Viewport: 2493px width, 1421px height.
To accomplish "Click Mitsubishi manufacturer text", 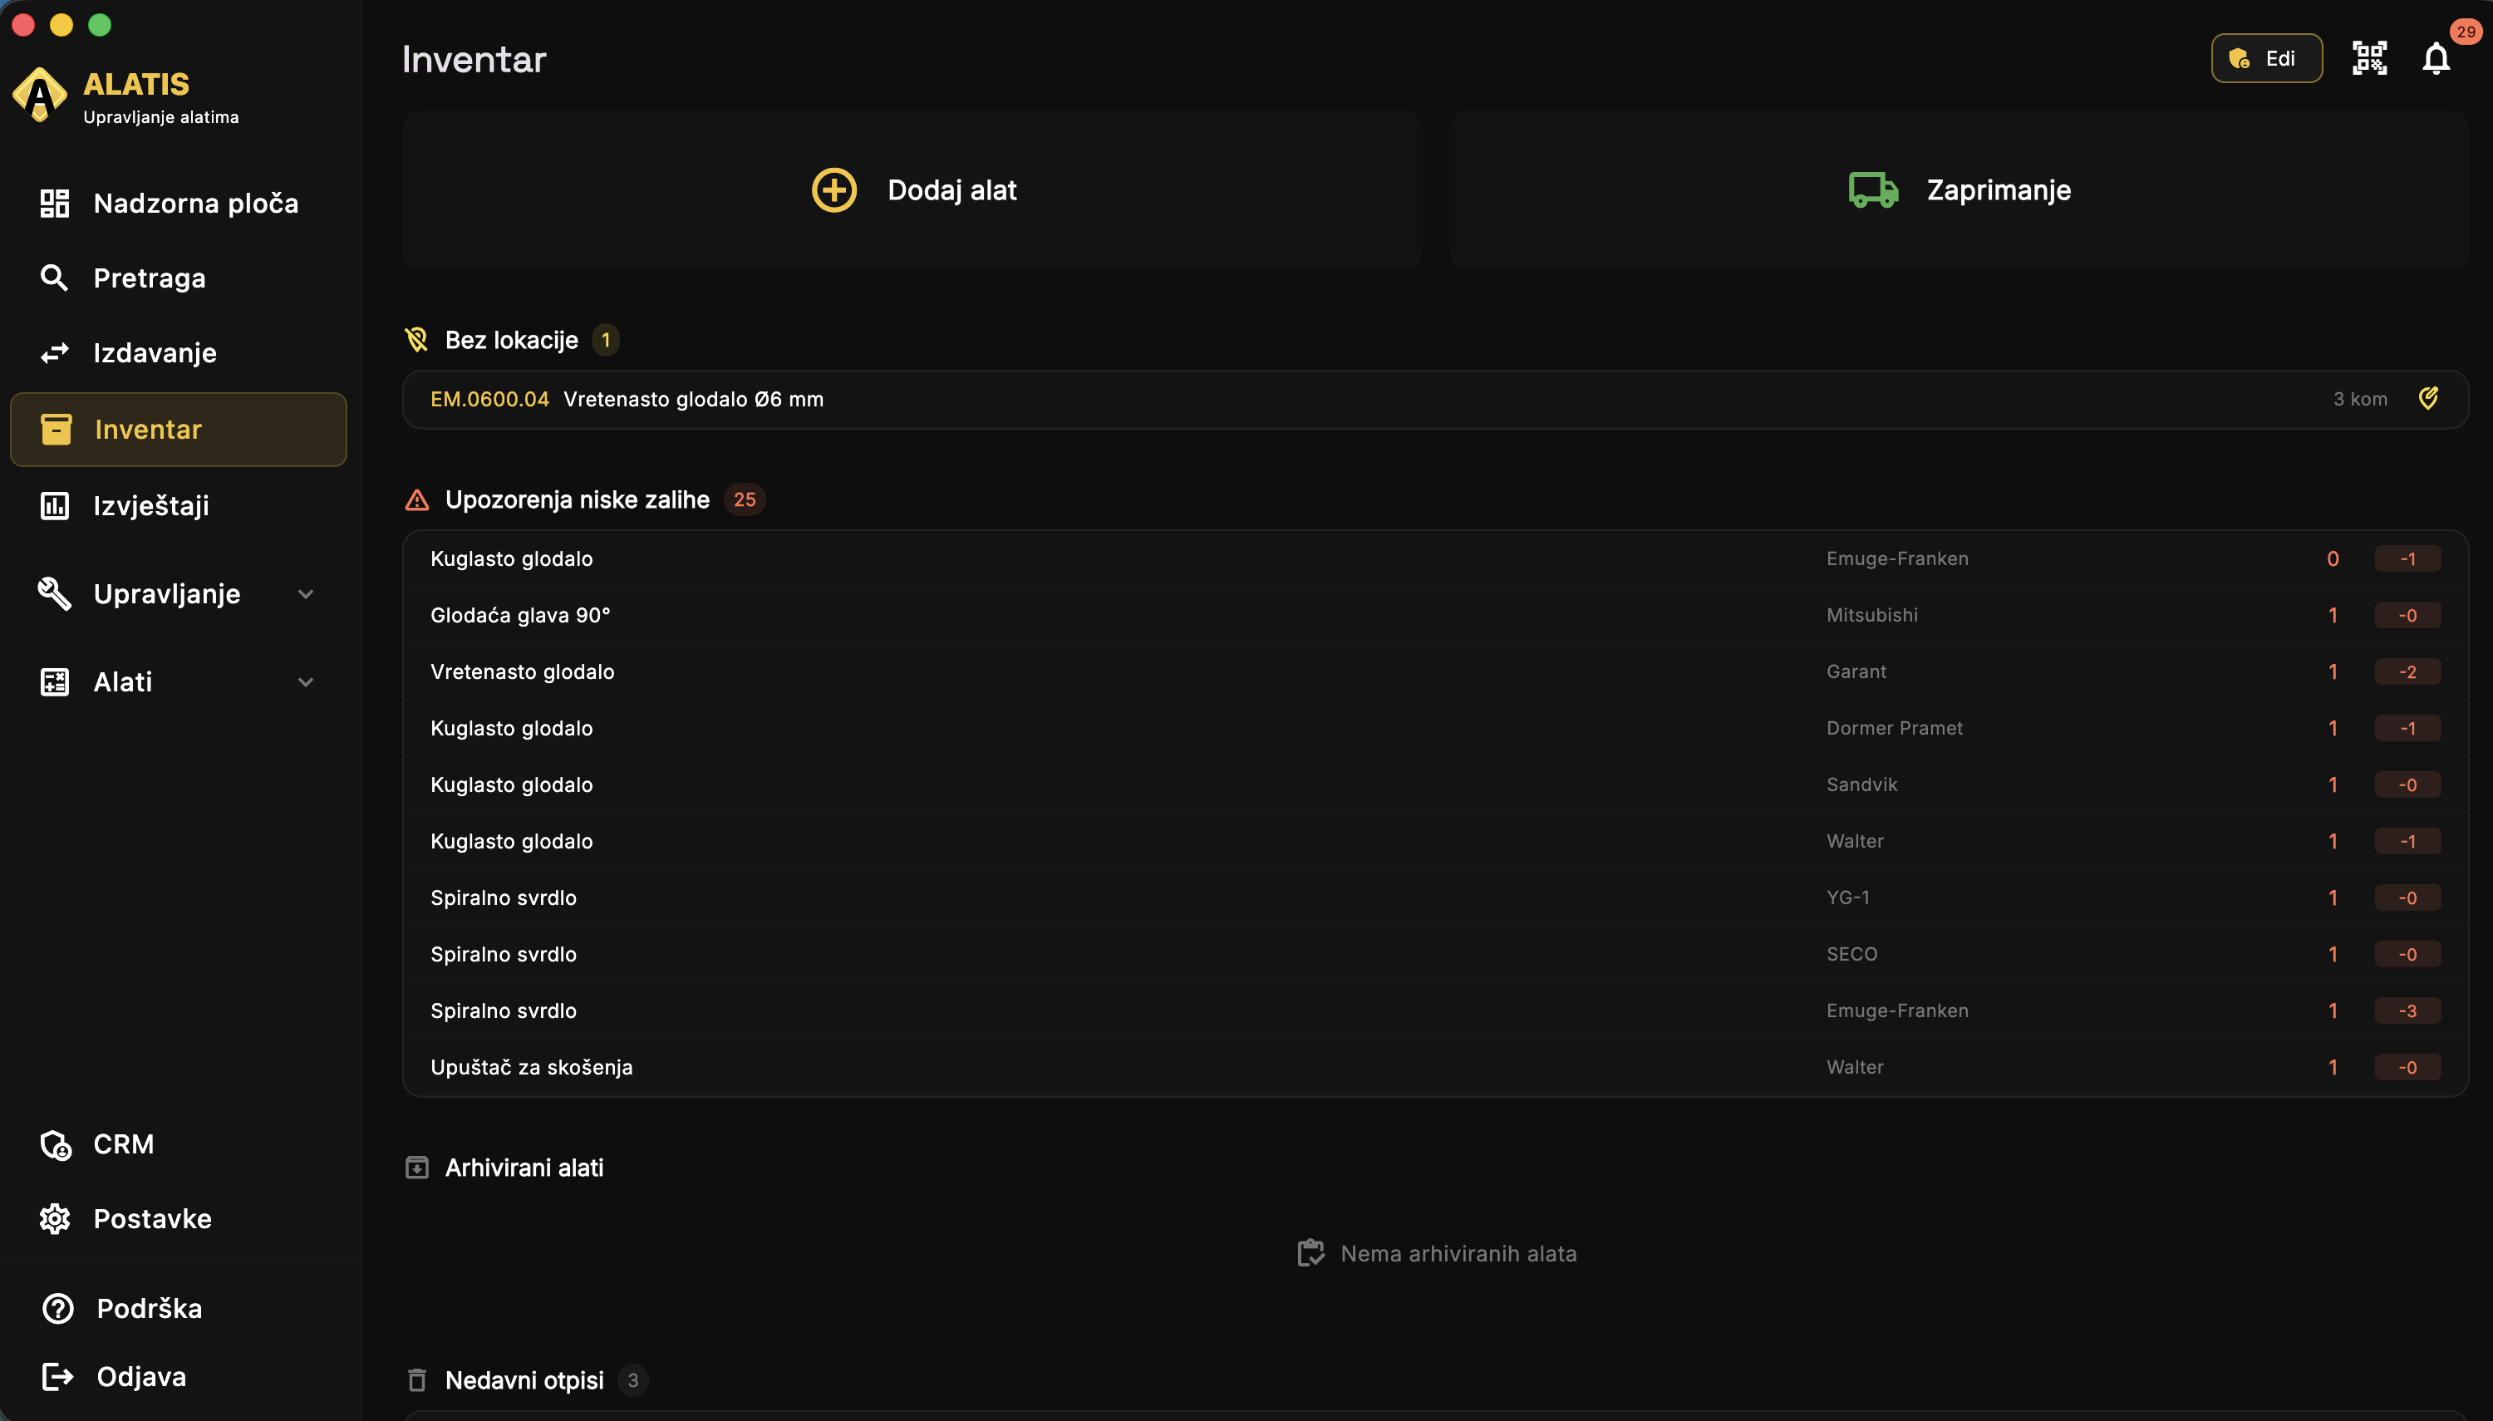I will coord(1872,615).
